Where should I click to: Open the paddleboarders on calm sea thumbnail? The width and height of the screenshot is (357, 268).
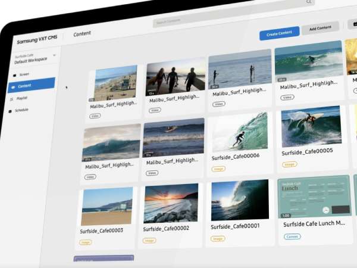pos(240,69)
